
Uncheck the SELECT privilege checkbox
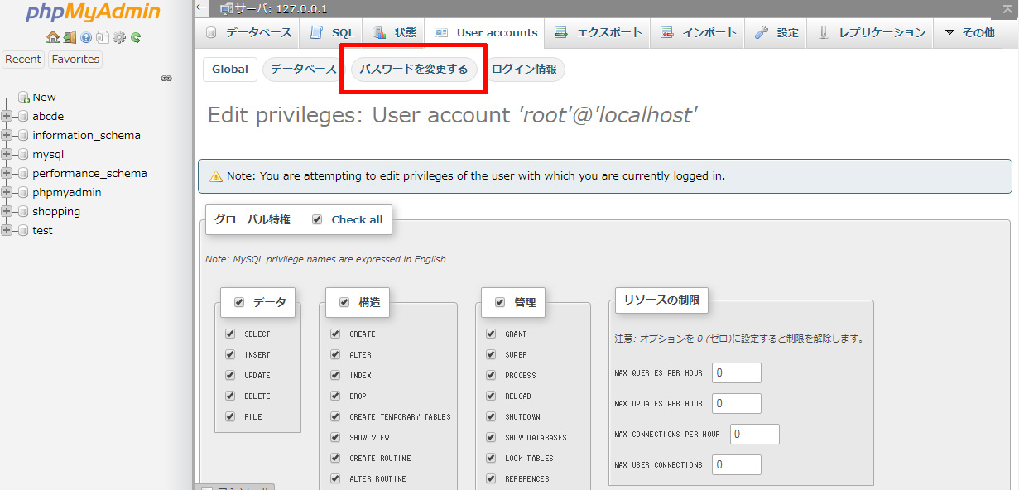pos(230,334)
